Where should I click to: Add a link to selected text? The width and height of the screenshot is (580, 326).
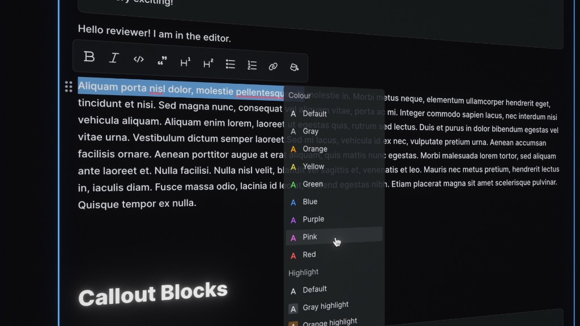click(x=273, y=67)
